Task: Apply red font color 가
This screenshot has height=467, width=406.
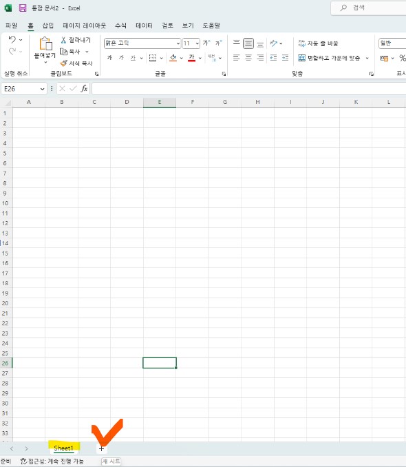Action: (192, 58)
